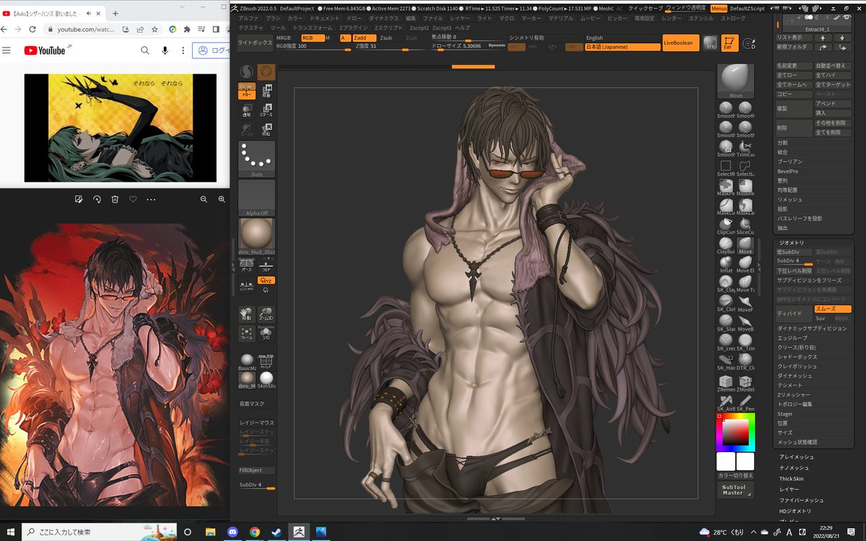Pick the ZModeler brush icon
This screenshot has width=866, height=541.
pyautogui.click(x=745, y=383)
